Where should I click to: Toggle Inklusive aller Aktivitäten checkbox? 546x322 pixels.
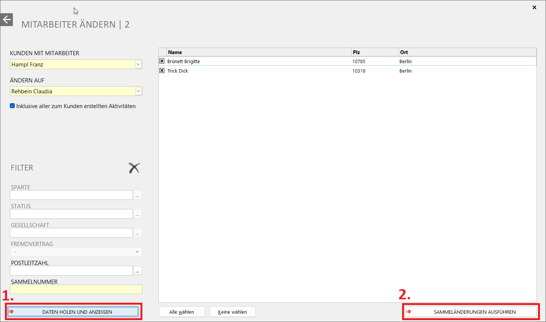point(12,106)
